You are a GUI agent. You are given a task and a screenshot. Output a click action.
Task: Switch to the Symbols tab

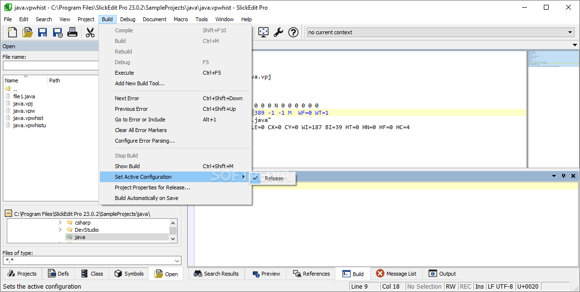tap(129, 274)
